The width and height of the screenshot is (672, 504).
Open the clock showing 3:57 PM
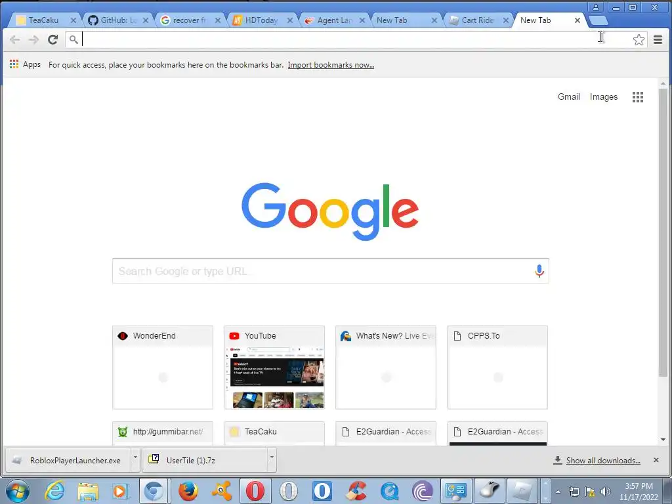[x=639, y=492]
